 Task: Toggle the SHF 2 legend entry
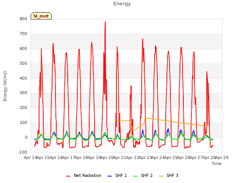(143, 175)
